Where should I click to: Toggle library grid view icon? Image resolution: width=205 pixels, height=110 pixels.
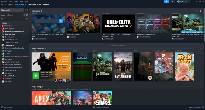pyautogui.click(x=27, y=10)
